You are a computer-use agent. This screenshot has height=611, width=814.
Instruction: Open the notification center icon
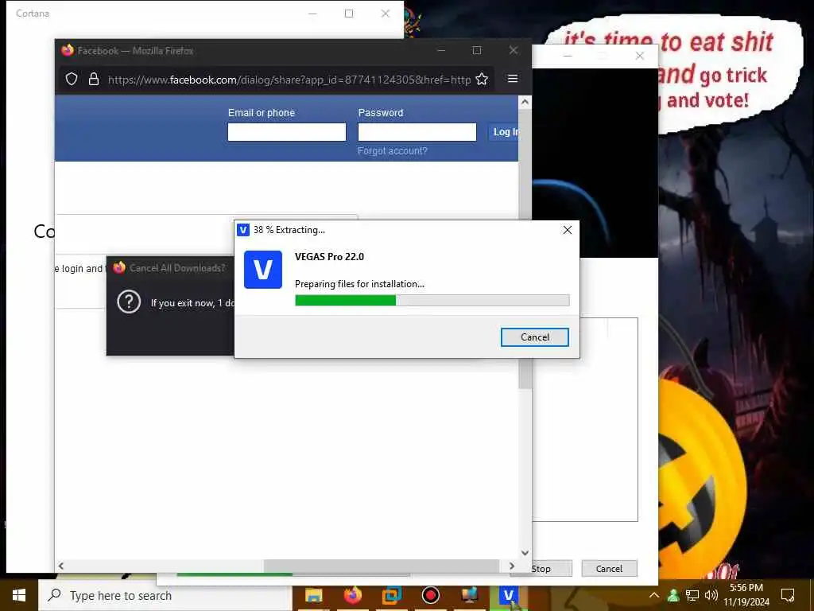click(788, 595)
